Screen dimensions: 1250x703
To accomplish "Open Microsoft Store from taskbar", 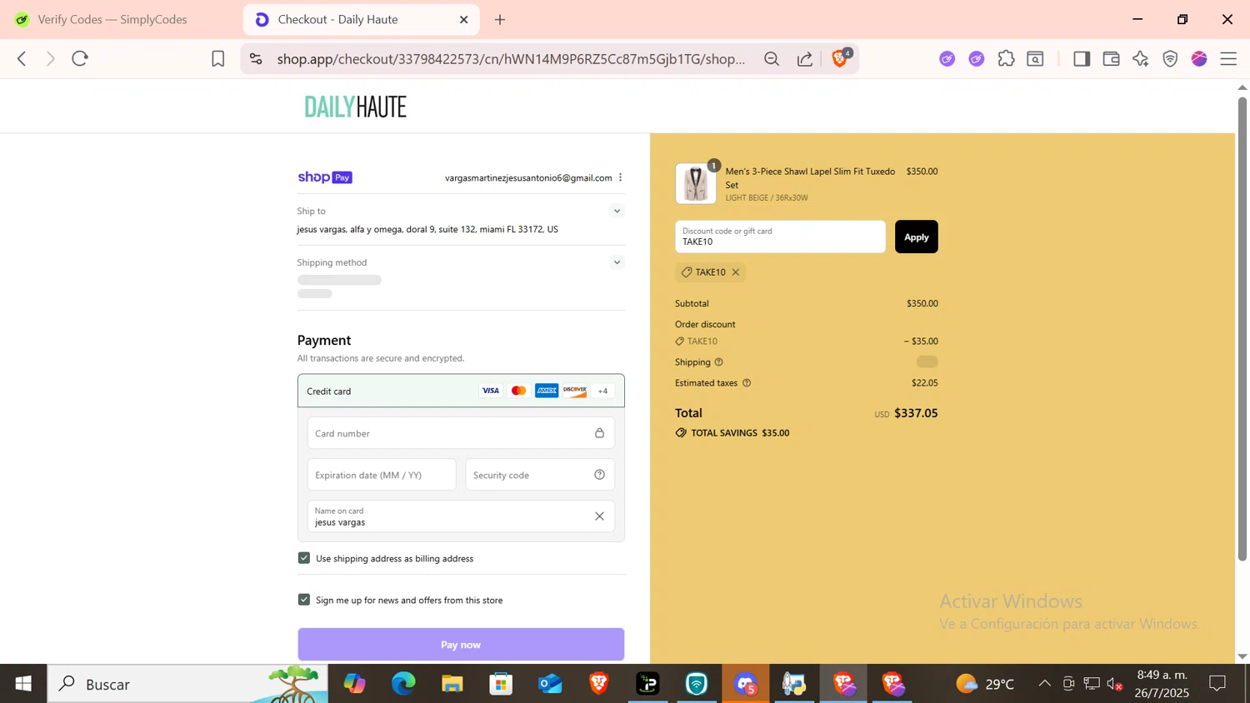I will pyautogui.click(x=501, y=684).
